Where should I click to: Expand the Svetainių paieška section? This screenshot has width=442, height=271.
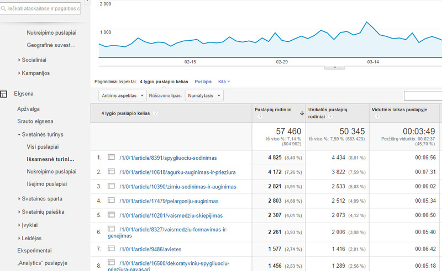41,212
